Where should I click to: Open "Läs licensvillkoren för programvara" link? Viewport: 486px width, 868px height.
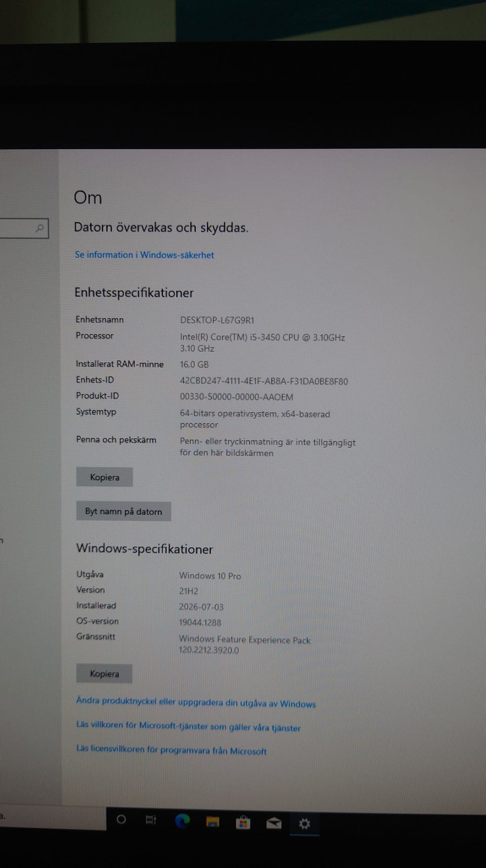point(171,750)
